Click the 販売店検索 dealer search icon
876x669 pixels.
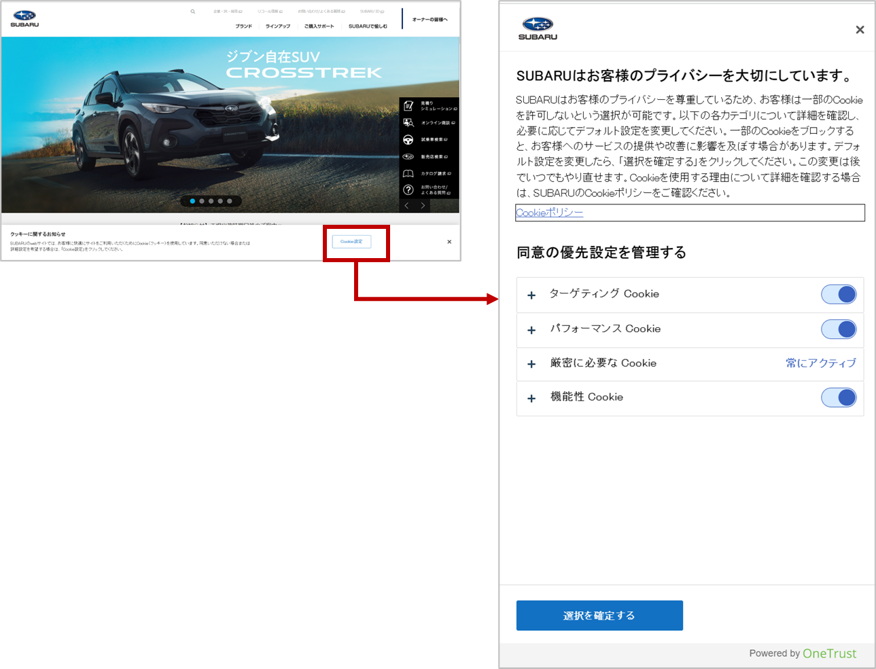[x=408, y=157]
